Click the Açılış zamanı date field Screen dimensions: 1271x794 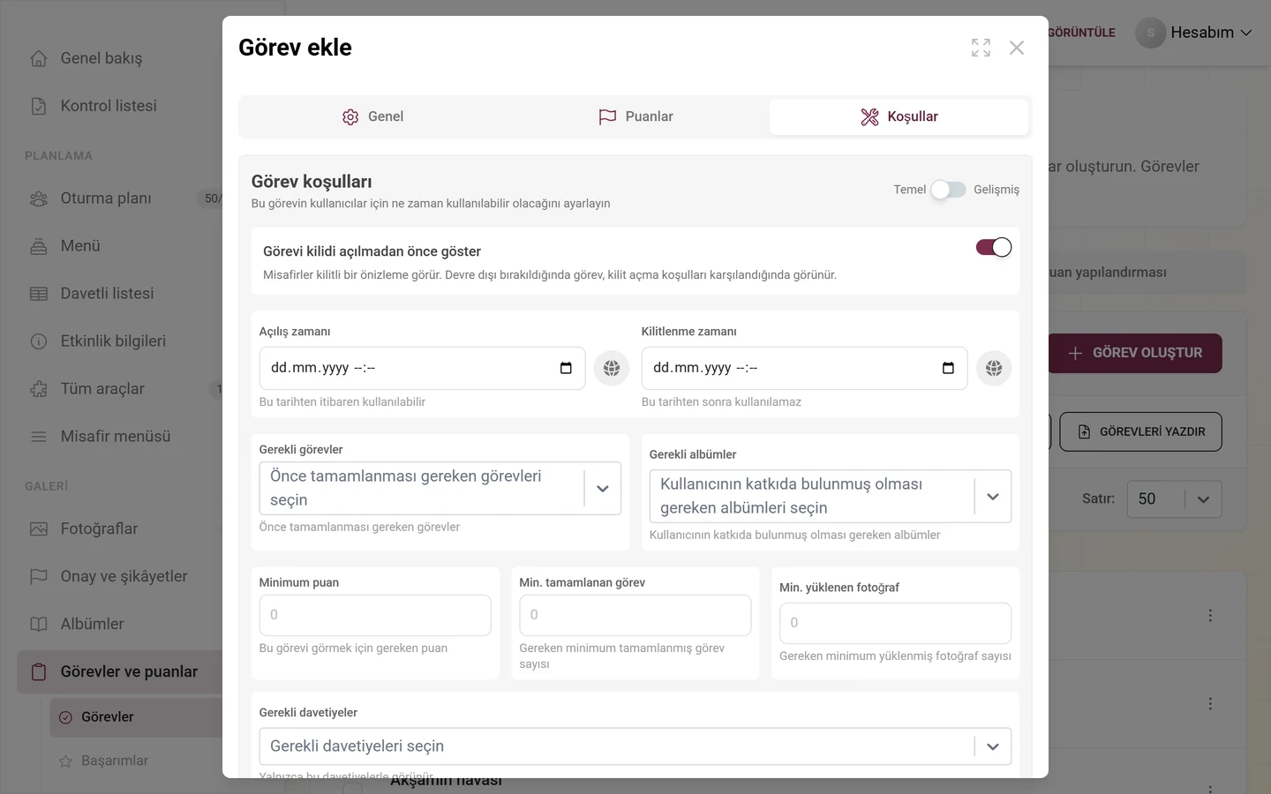coord(422,368)
